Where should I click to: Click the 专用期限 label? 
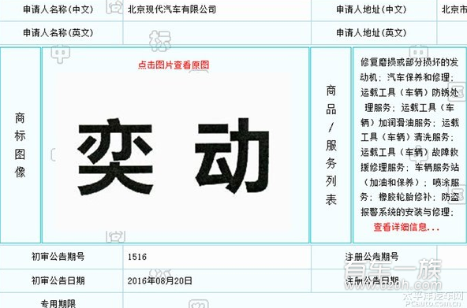pos(58,303)
